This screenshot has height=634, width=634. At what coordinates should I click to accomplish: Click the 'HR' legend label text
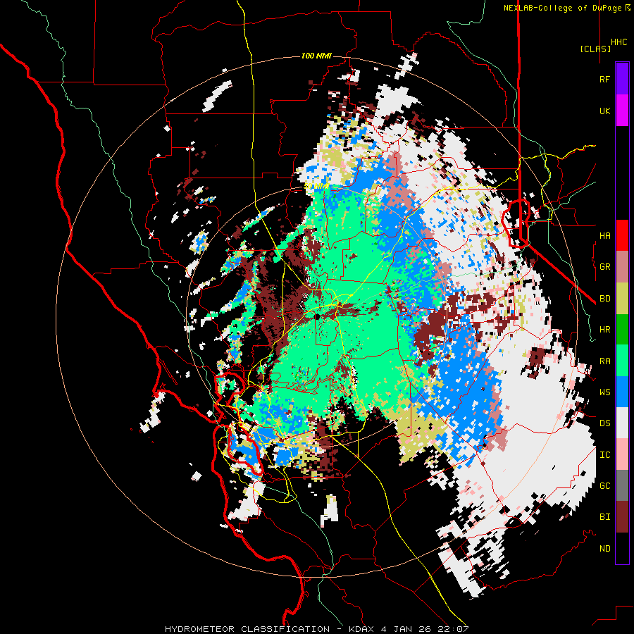click(x=604, y=330)
